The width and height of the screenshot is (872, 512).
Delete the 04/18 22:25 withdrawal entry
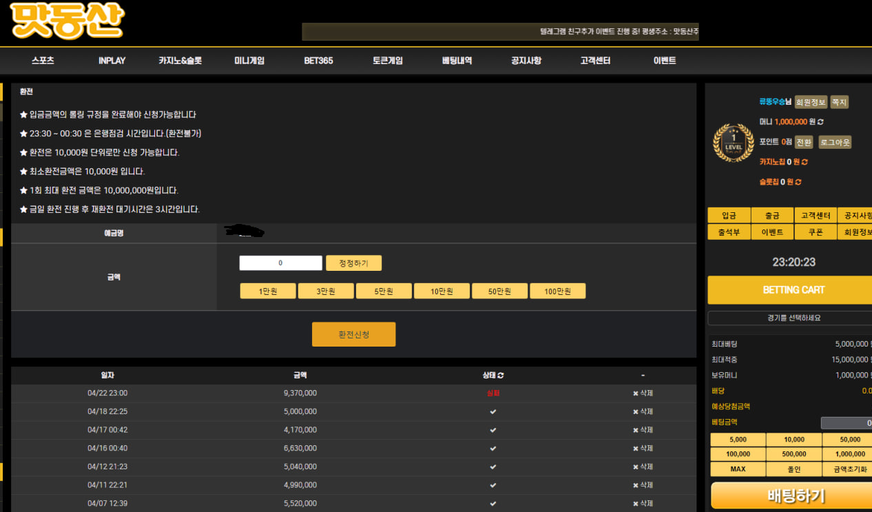[x=643, y=411]
